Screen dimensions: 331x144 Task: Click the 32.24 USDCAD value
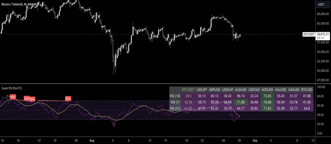[x=254, y=96]
